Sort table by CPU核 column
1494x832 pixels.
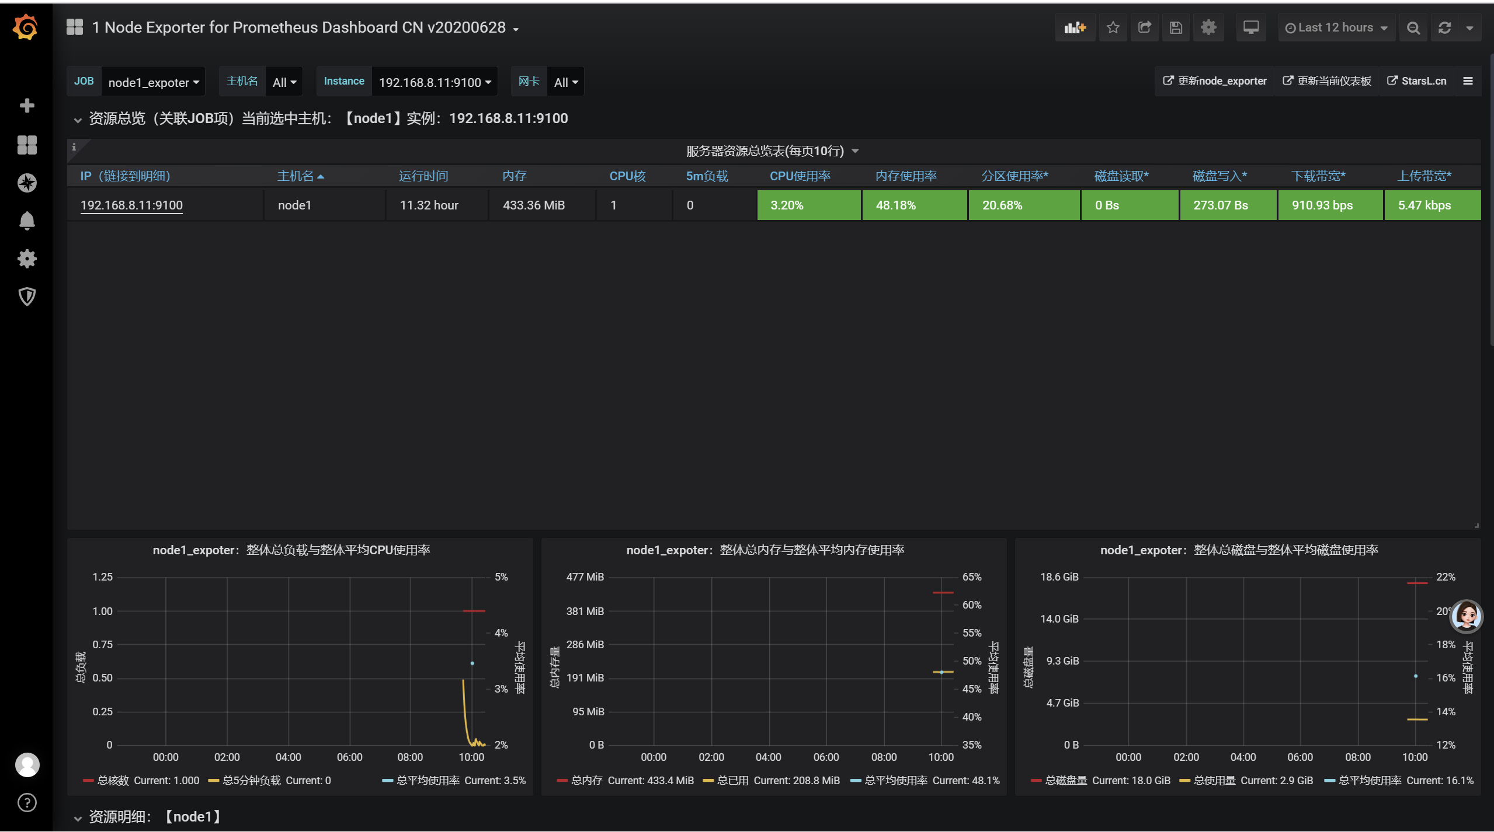pyautogui.click(x=627, y=176)
